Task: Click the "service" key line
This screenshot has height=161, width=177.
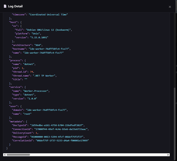Action: pos(17,87)
